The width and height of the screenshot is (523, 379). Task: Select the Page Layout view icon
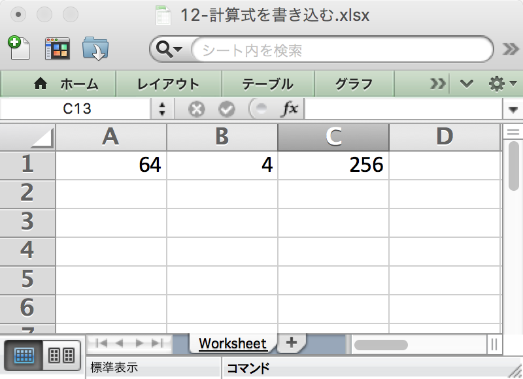60,355
